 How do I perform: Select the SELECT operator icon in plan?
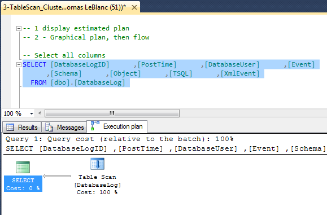(x=23, y=167)
